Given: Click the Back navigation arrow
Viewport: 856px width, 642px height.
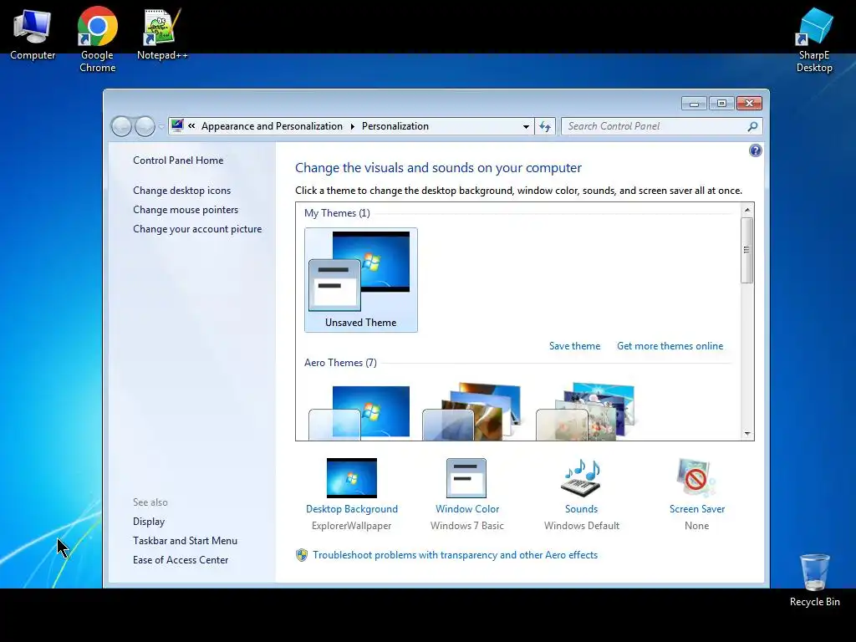Looking at the screenshot, I should click(x=121, y=127).
